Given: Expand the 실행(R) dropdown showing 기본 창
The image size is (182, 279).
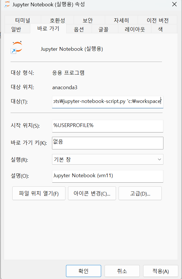Looking at the screenshot, I should click(x=107, y=159).
